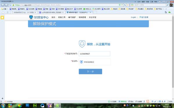This screenshot has height=108, width=174.
Task: Click the cartoon girl taskbar icon
Action: pos(50,106)
